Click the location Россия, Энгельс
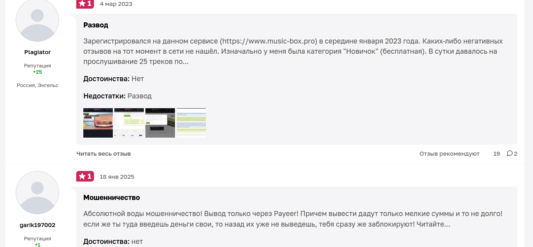Image resolution: width=533 pixels, height=247 pixels. (37, 85)
